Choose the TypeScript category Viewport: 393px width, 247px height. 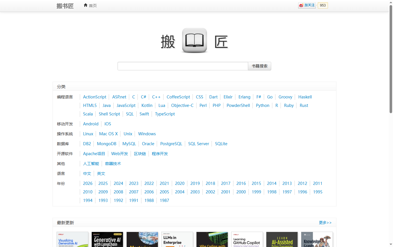point(165,114)
